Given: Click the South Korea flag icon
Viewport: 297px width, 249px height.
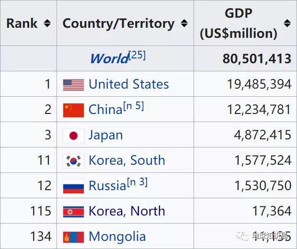Looking at the screenshot, I should coord(73,161).
